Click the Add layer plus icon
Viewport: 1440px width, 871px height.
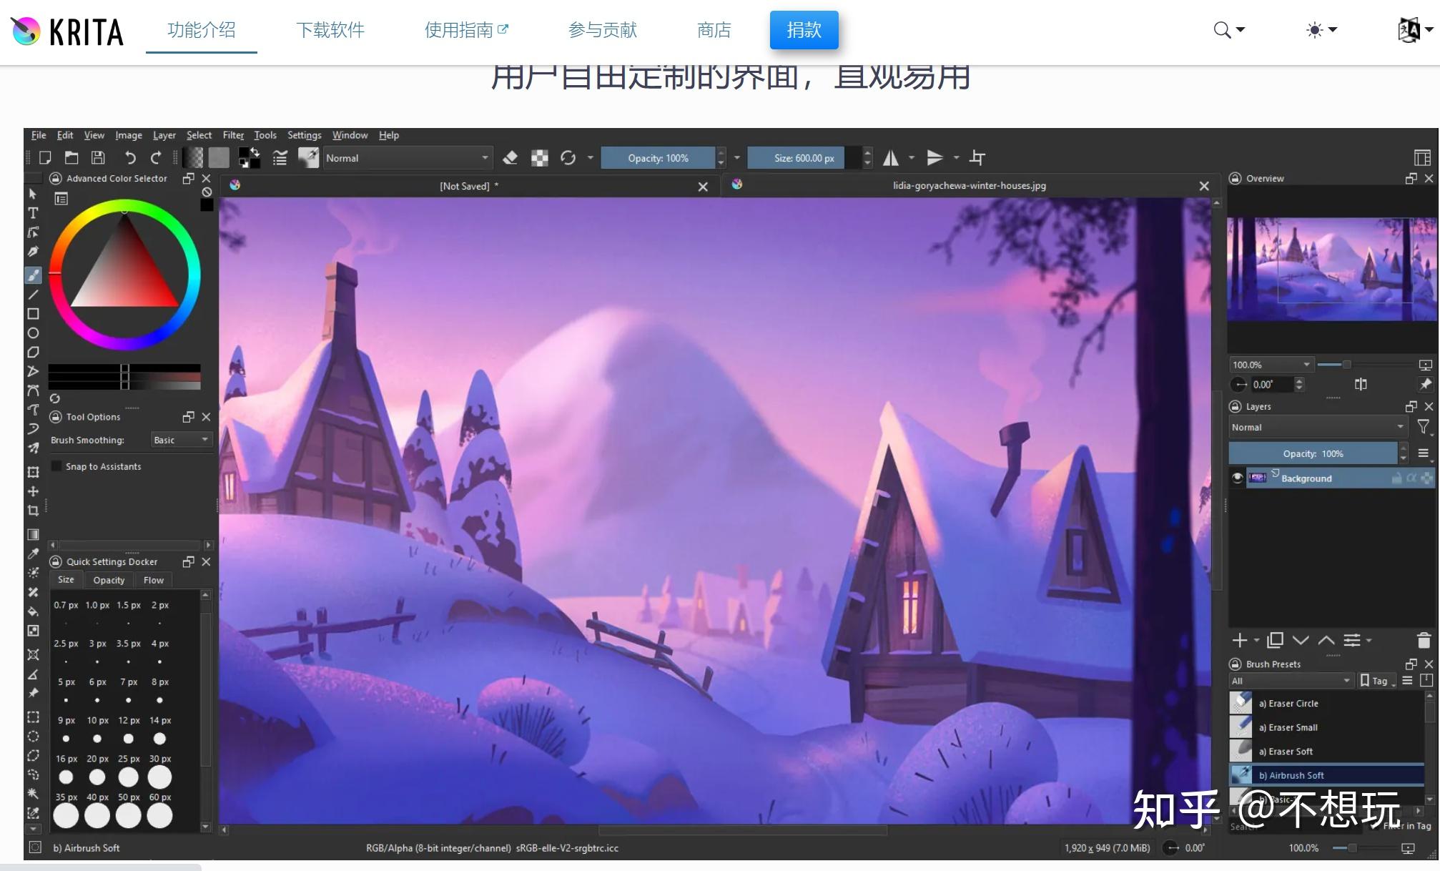coord(1240,640)
